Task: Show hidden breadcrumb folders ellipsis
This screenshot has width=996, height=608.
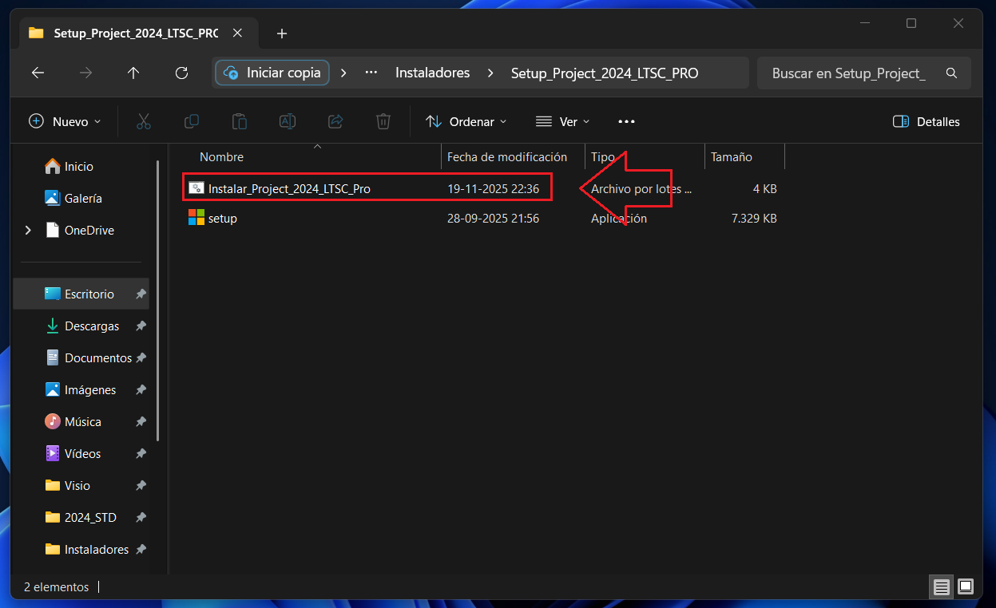Action: 371,73
